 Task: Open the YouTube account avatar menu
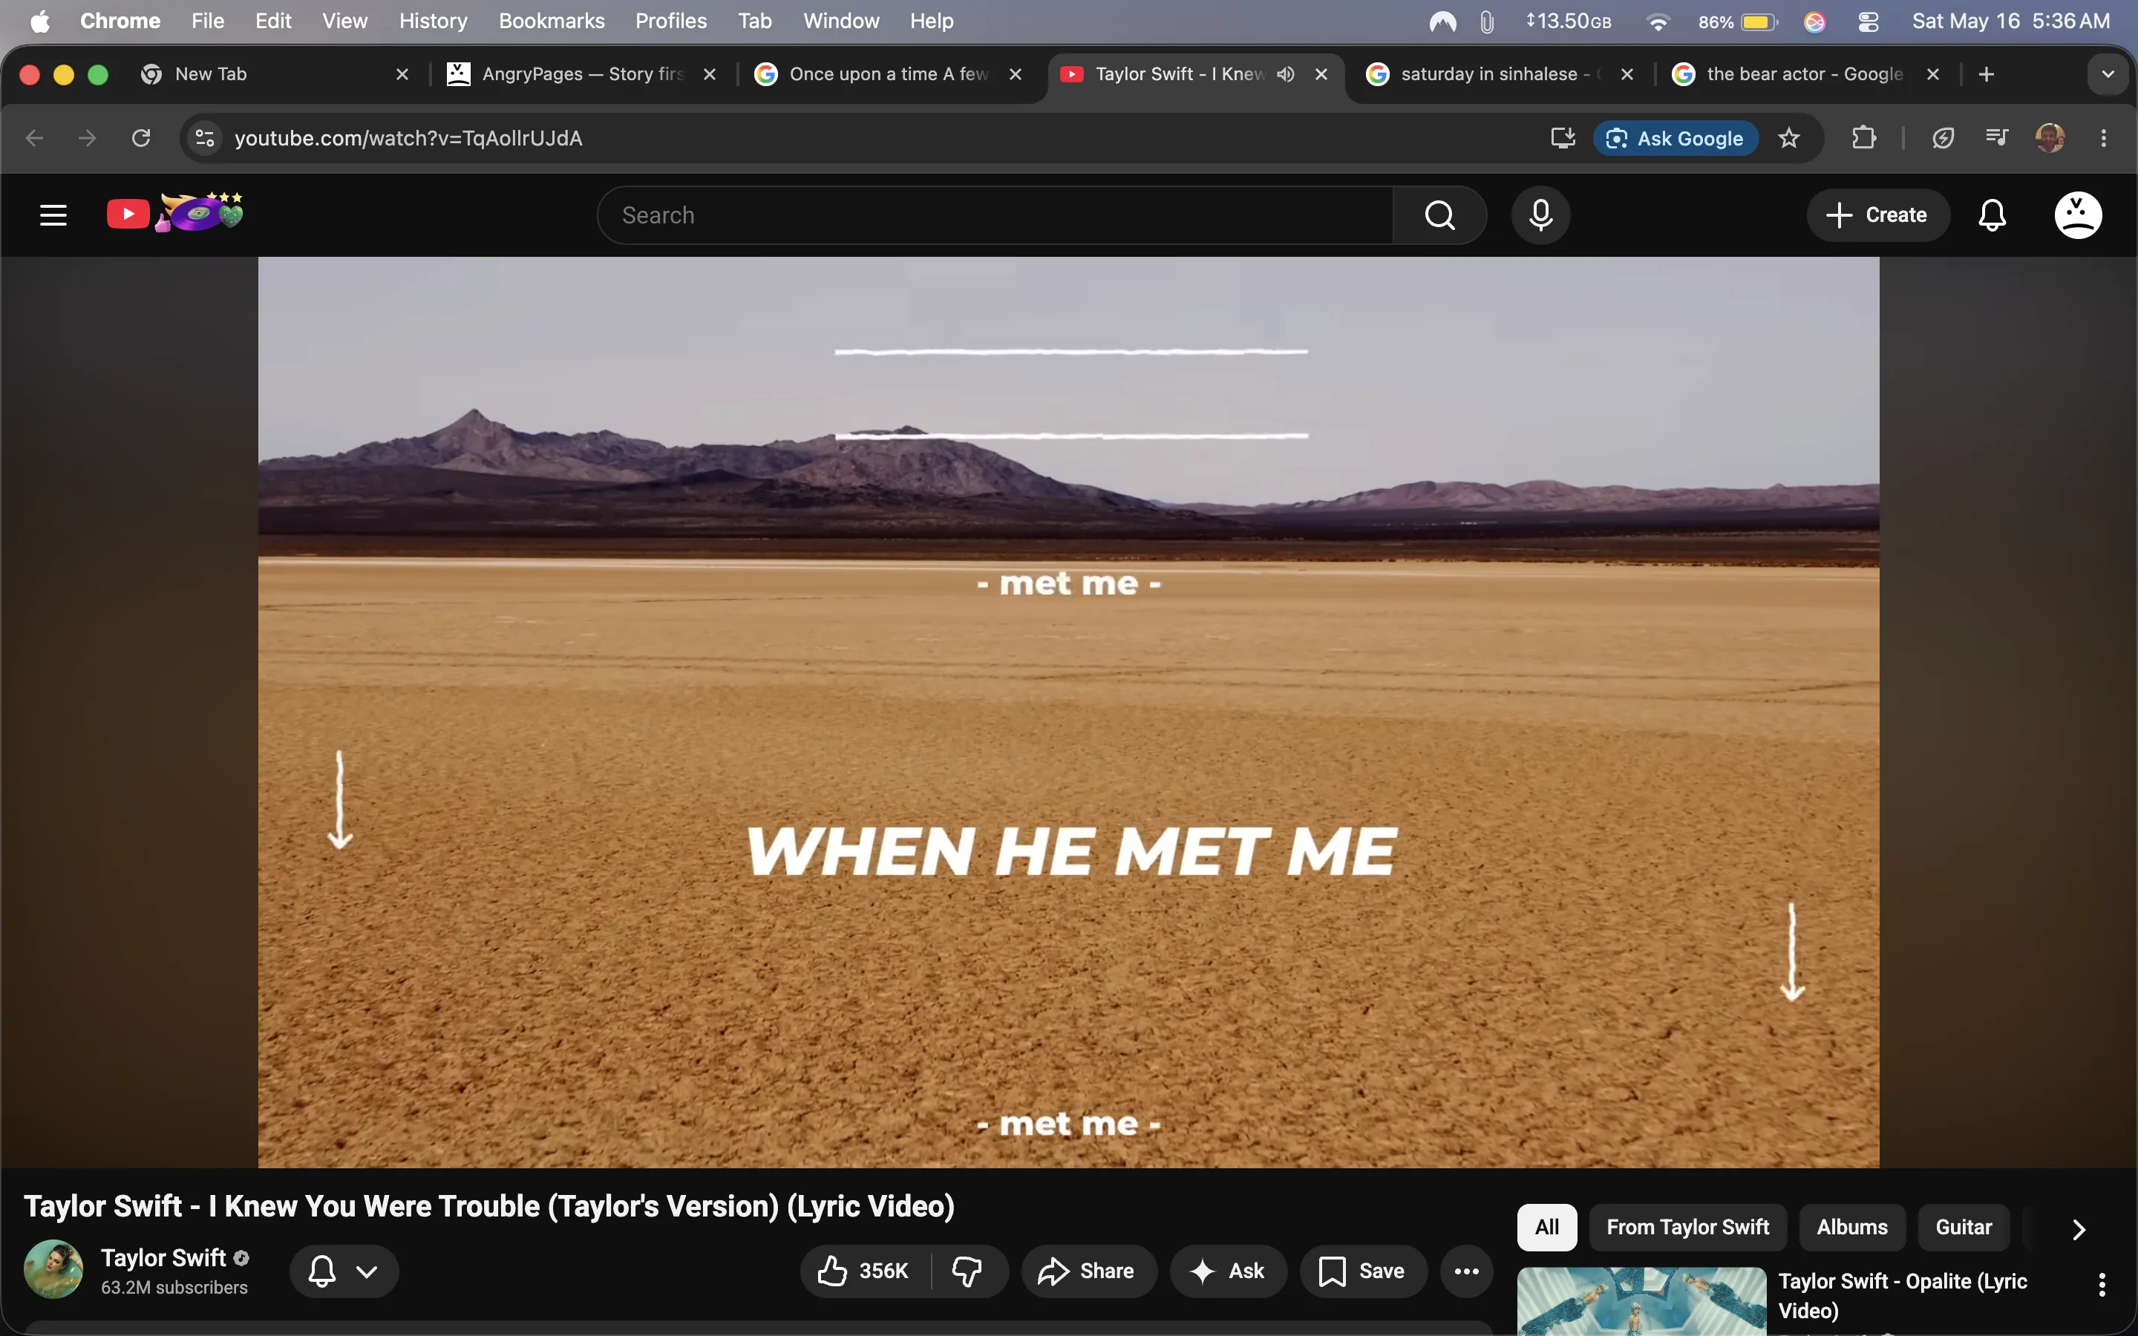point(2078,215)
